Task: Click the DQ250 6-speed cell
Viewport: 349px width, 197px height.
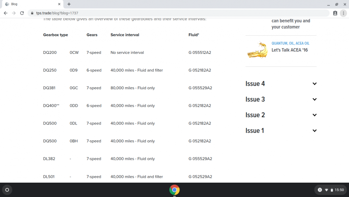Action: pos(94,70)
